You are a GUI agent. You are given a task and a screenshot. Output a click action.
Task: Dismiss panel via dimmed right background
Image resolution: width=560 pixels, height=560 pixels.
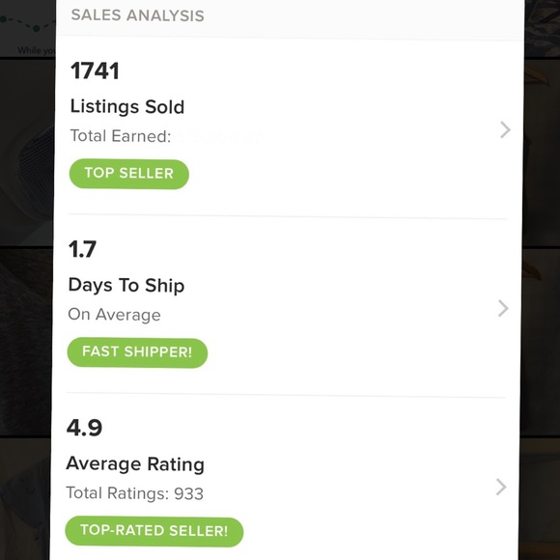[542, 286]
